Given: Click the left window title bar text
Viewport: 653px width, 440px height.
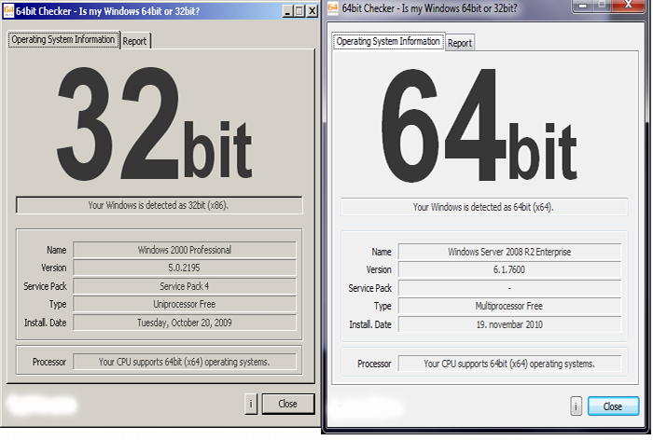Looking at the screenshot, I should (108, 11).
